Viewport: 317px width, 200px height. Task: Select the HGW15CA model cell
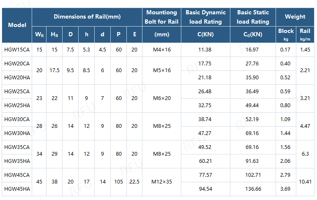click(17, 50)
